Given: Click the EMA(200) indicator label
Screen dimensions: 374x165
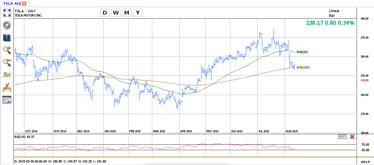Looking at the screenshot, I should [x=303, y=67].
